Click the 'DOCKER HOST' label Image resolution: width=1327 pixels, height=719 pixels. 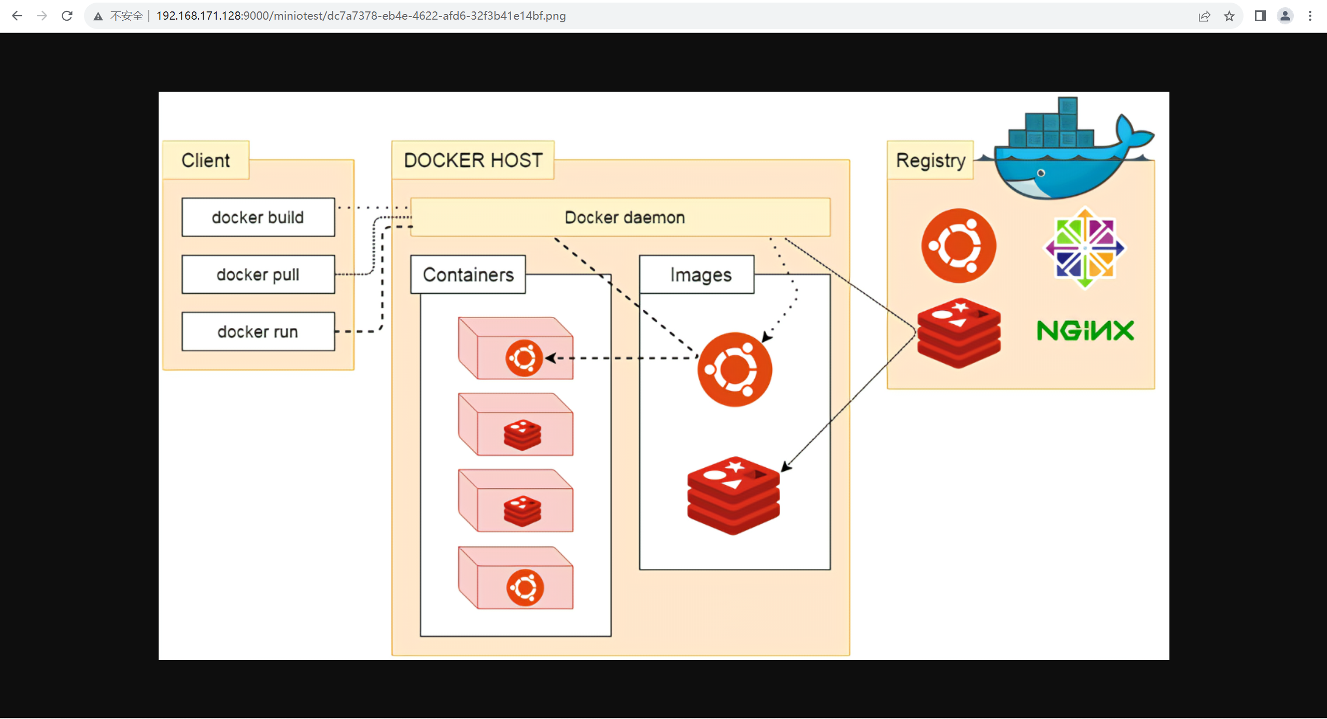[x=473, y=160]
